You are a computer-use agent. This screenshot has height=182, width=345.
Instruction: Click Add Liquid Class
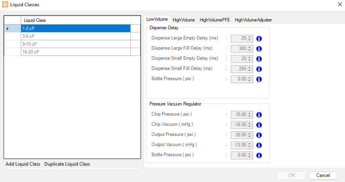pyautogui.click(x=23, y=164)
